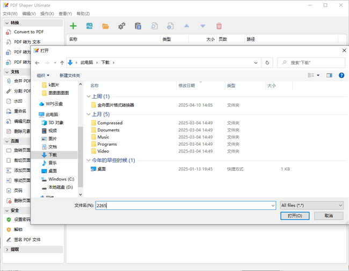Open the 帮助(Z) menu

click(x=83, y=13)
